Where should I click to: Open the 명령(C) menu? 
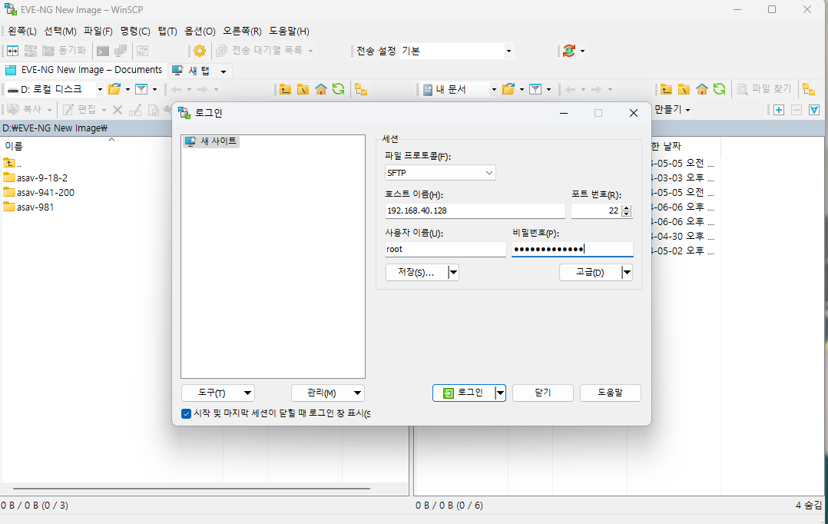tap(135, 32)
